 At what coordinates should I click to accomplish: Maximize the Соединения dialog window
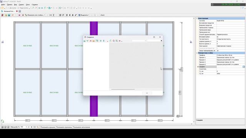tap(154, 37)
